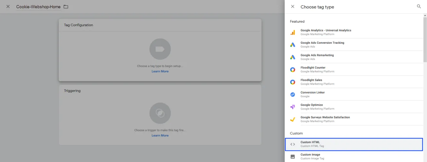Image resolution: width=427 pixels, height=162 pixels.
Task: Pick the Google Ads Remarketing icon
Action: click(x=293, y=57)
